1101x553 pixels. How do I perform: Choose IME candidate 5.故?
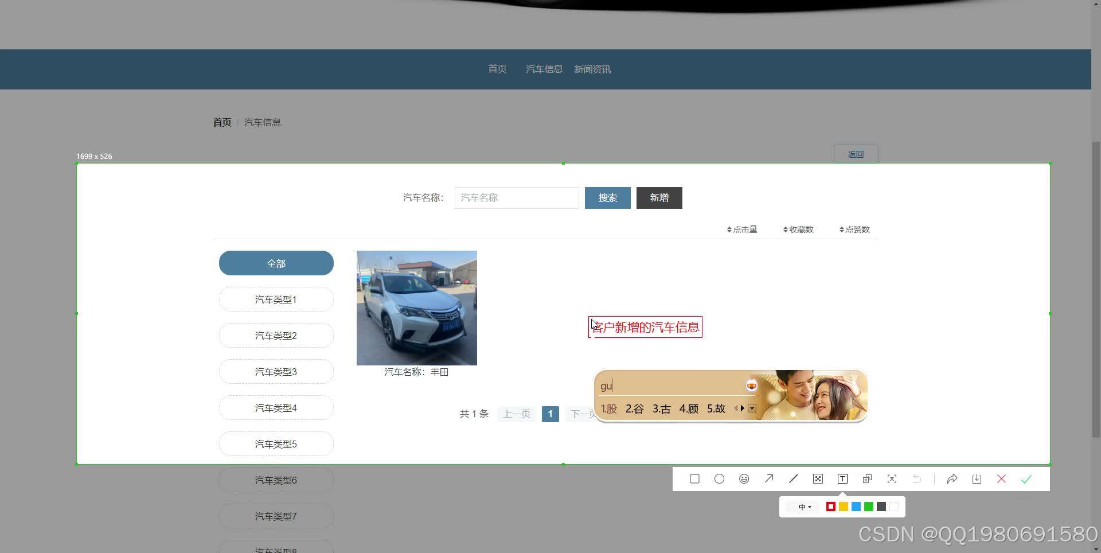point(716,409)
